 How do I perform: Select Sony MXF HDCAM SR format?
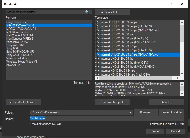coord(49,51)
